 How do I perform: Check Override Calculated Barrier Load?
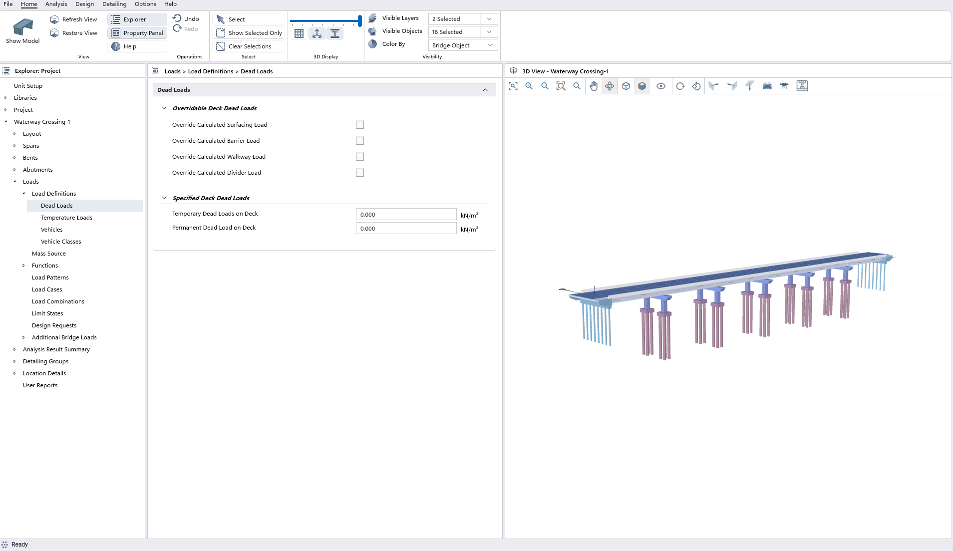pos(360,141)
